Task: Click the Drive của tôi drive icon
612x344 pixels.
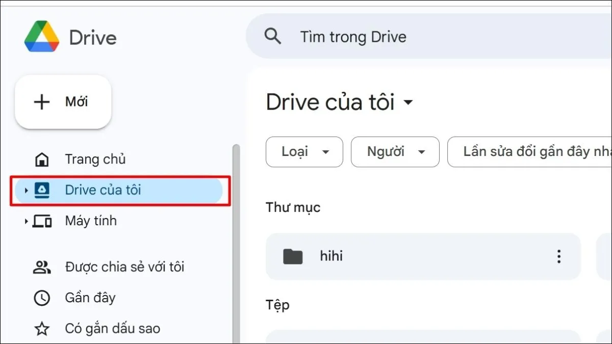Action: 42,190
